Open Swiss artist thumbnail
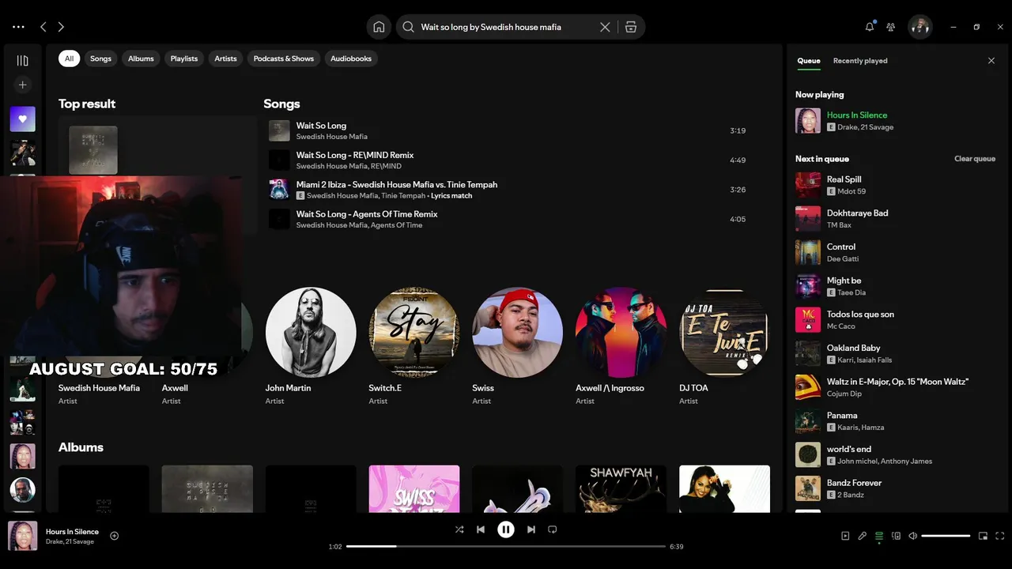This screenshot has width=1012, height=569. (518, 332)
